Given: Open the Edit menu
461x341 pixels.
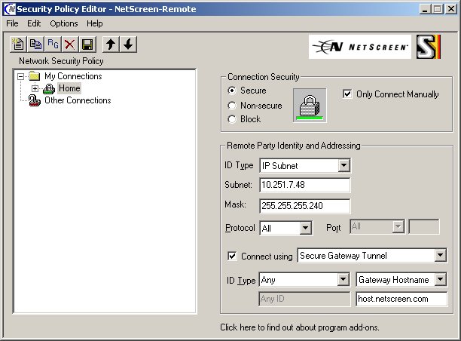Looking at the screenshot, I should click(x=34, y=23).
